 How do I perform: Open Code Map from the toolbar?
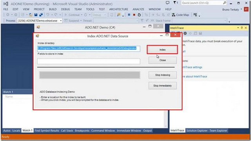pos(180,15)
